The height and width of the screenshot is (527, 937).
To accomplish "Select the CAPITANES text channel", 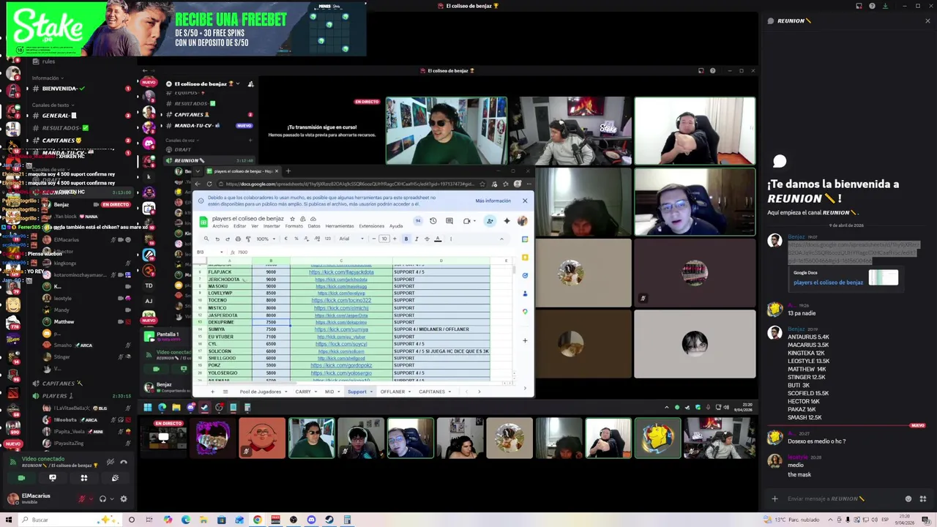I will pos(60,141).
